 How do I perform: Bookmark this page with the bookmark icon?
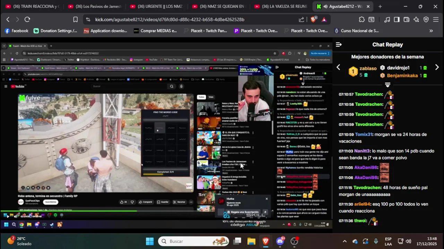tap(75, 20)
